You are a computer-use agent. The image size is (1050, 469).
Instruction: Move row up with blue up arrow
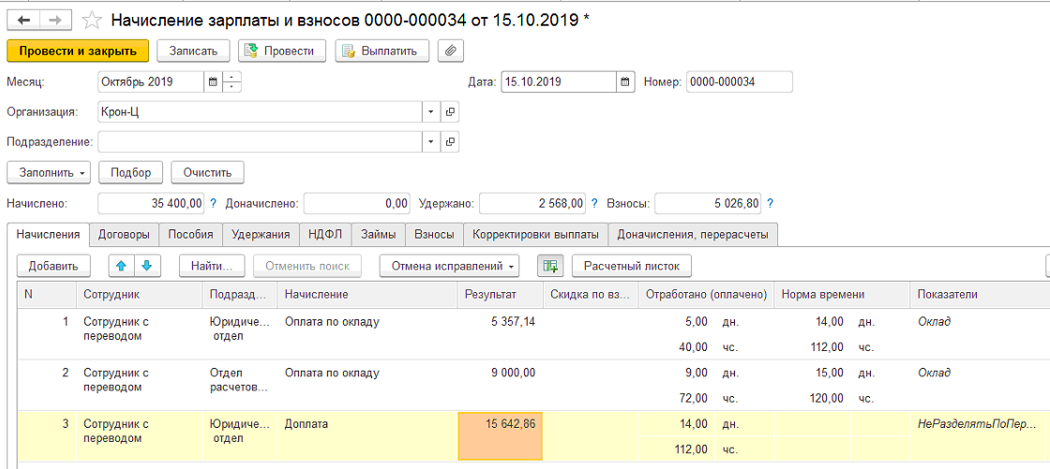click(121, 266)
